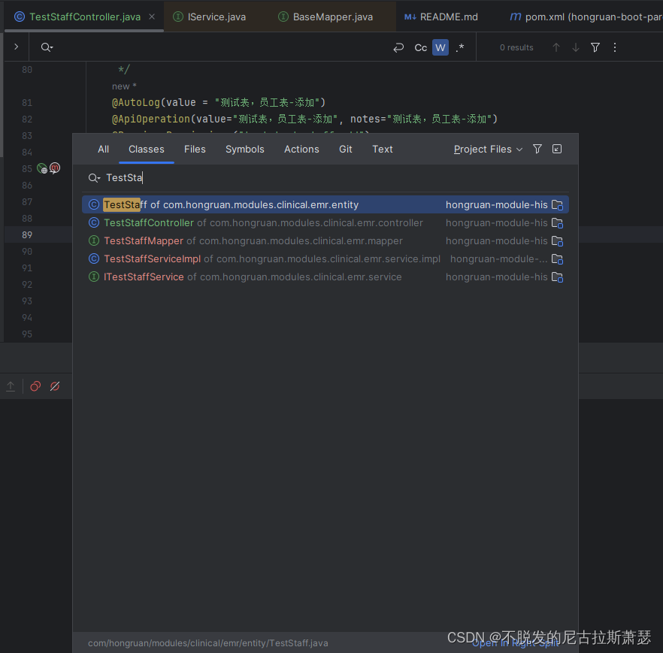Switch to the Symbols search tab
Screen dimensions: 663x653
(245, 150)
